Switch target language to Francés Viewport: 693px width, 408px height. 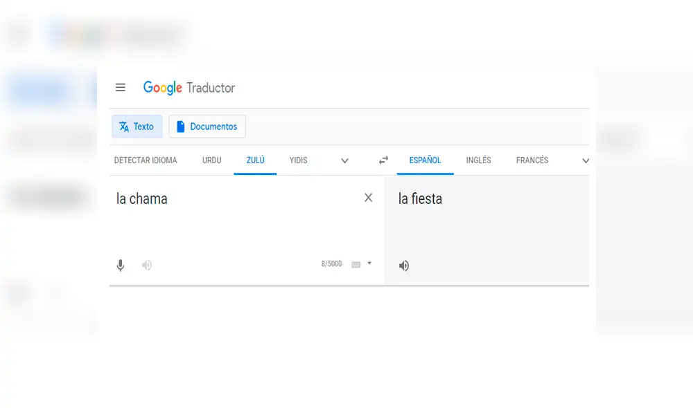point(532,160)
